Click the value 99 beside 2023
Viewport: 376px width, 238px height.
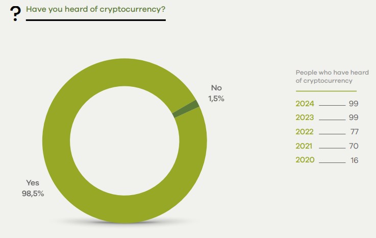[x=354, y=118]
